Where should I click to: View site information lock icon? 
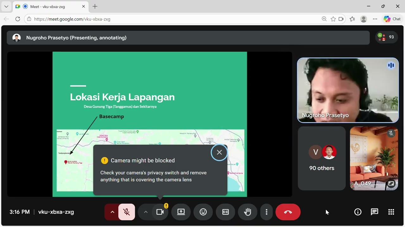pos(29,19)
